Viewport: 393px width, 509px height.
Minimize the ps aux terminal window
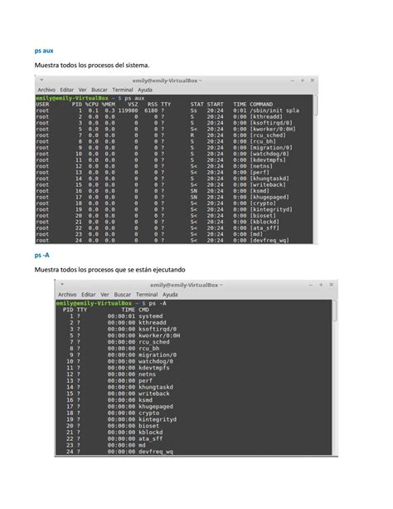(x=292, y=81)
